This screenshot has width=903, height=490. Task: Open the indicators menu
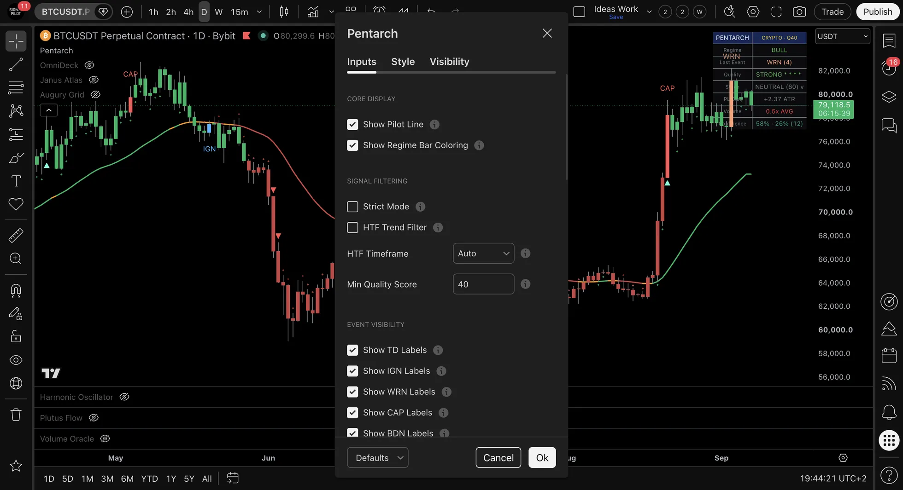(313, 12)
